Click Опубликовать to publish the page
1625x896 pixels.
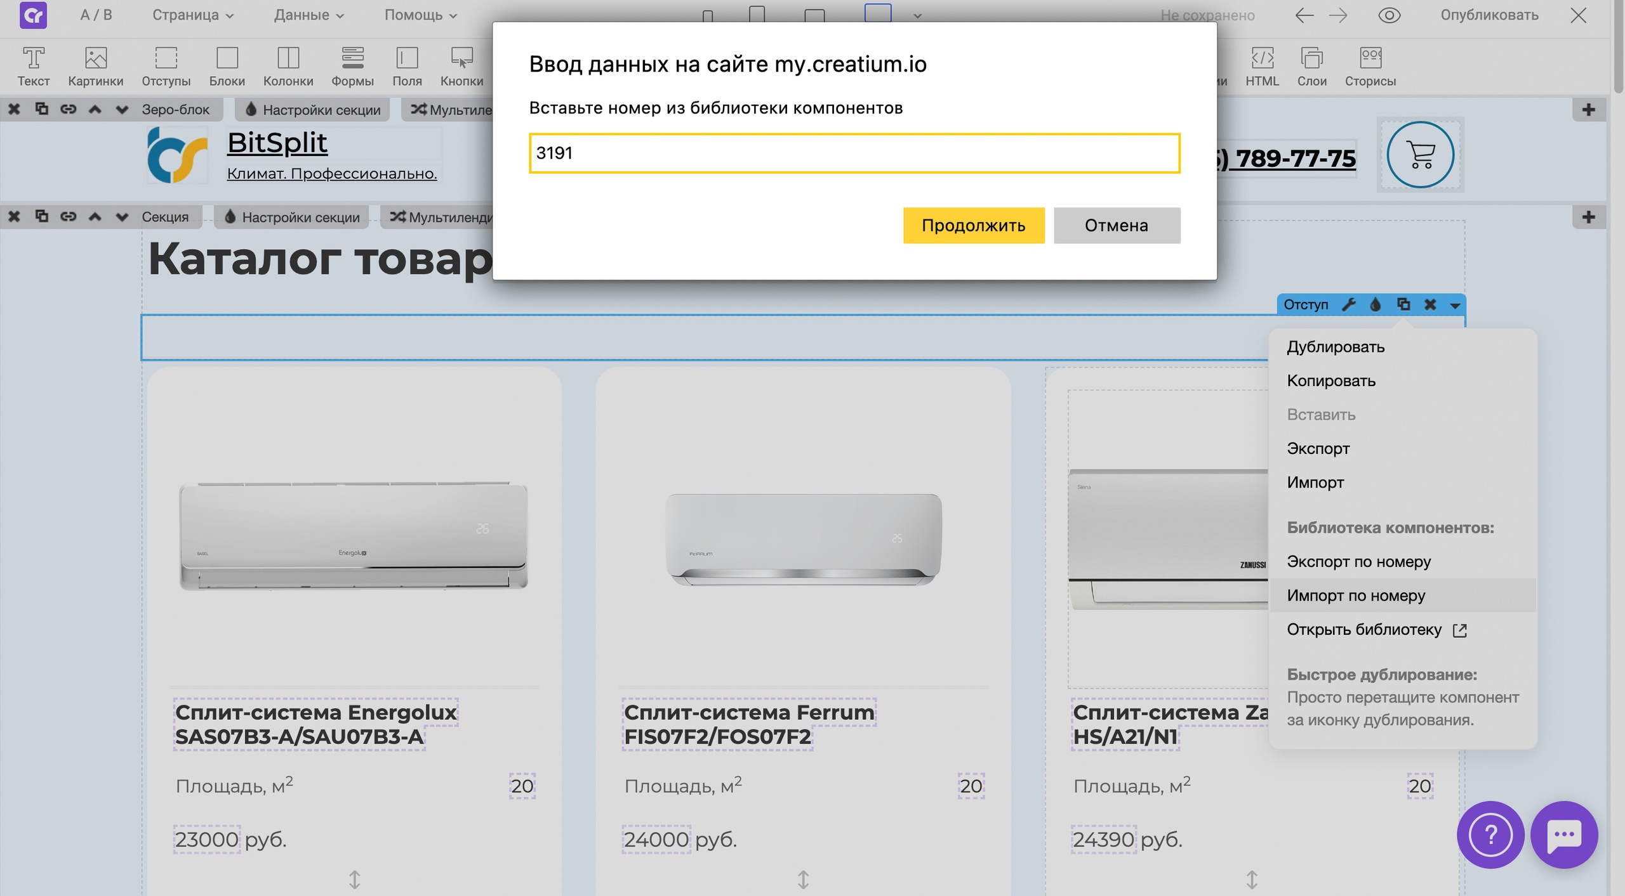[x=1489, y=15]
